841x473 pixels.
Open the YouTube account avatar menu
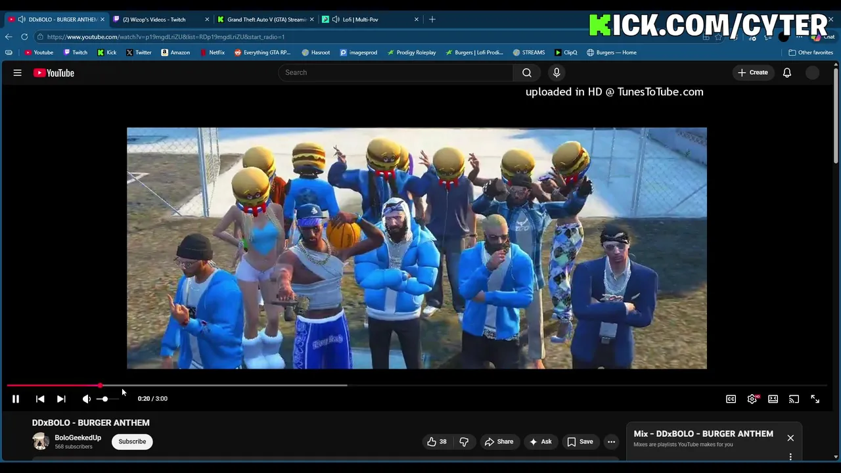coord(813,73)
